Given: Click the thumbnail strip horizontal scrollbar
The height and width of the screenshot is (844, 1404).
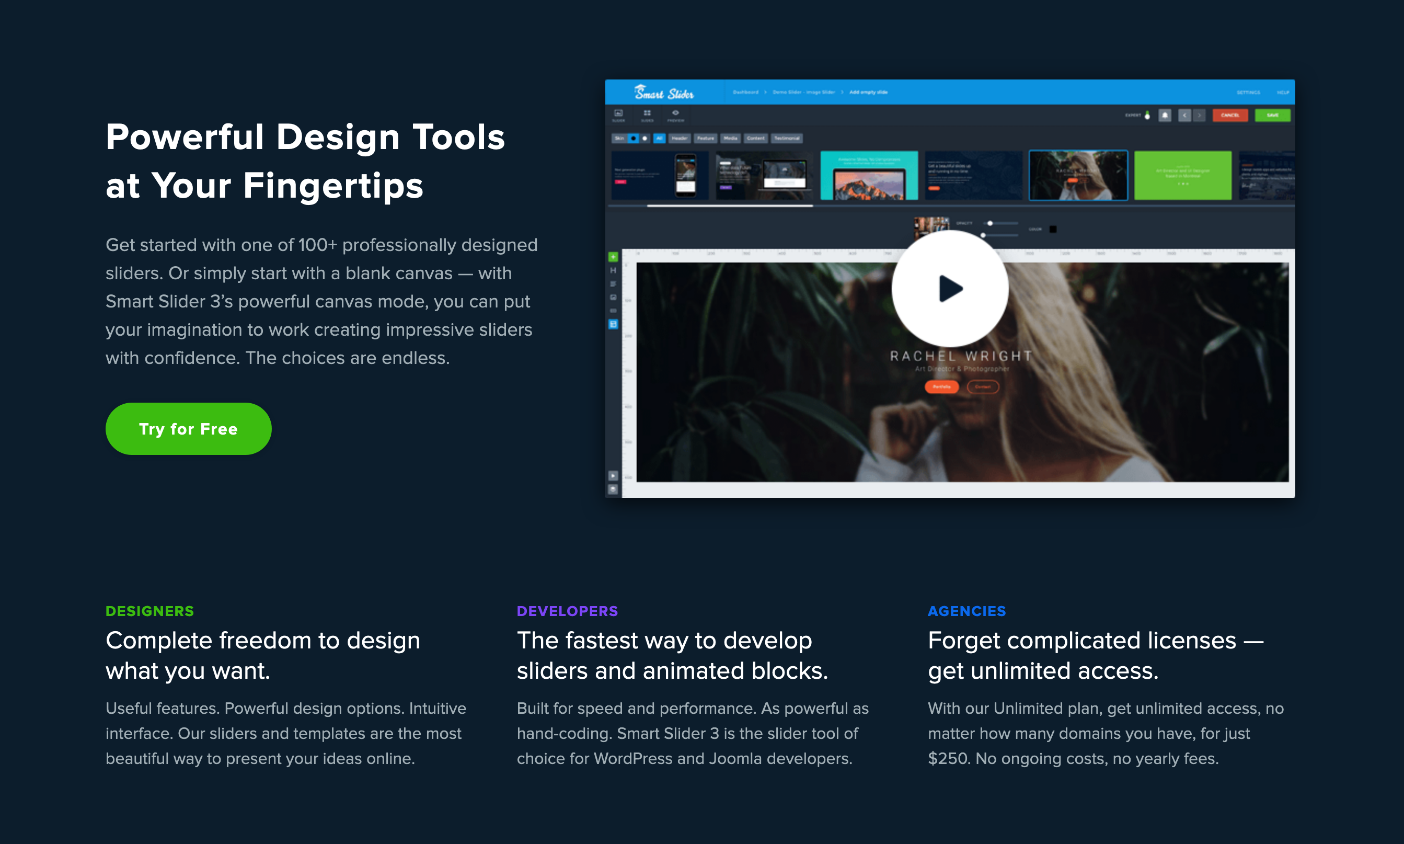Looking at the screenshot, I should 730,206.
